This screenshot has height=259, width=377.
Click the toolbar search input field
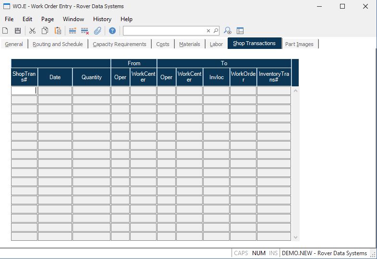[x=164, y=31]
